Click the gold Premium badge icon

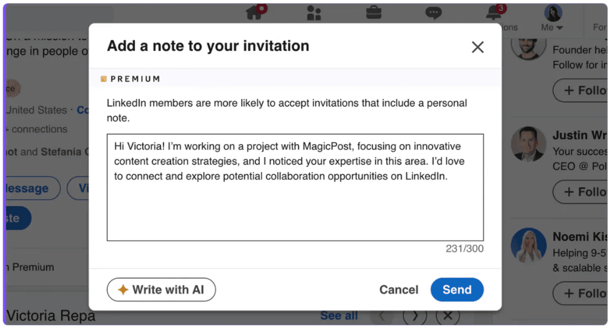(x=104, y=79)
